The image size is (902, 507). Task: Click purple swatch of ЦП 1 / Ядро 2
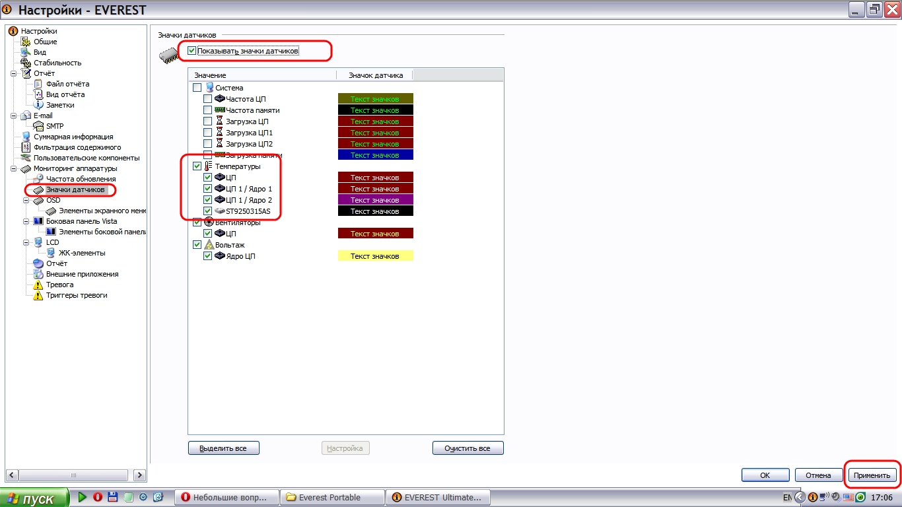pos(375,200)
